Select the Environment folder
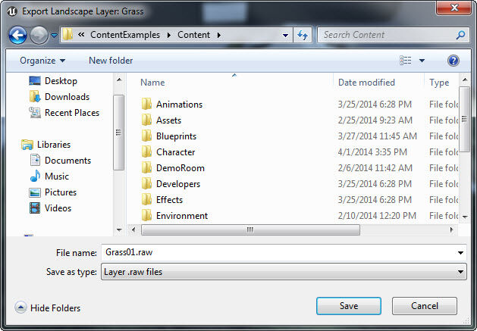This screenshot has width=477, height=331. coord(182,216)
